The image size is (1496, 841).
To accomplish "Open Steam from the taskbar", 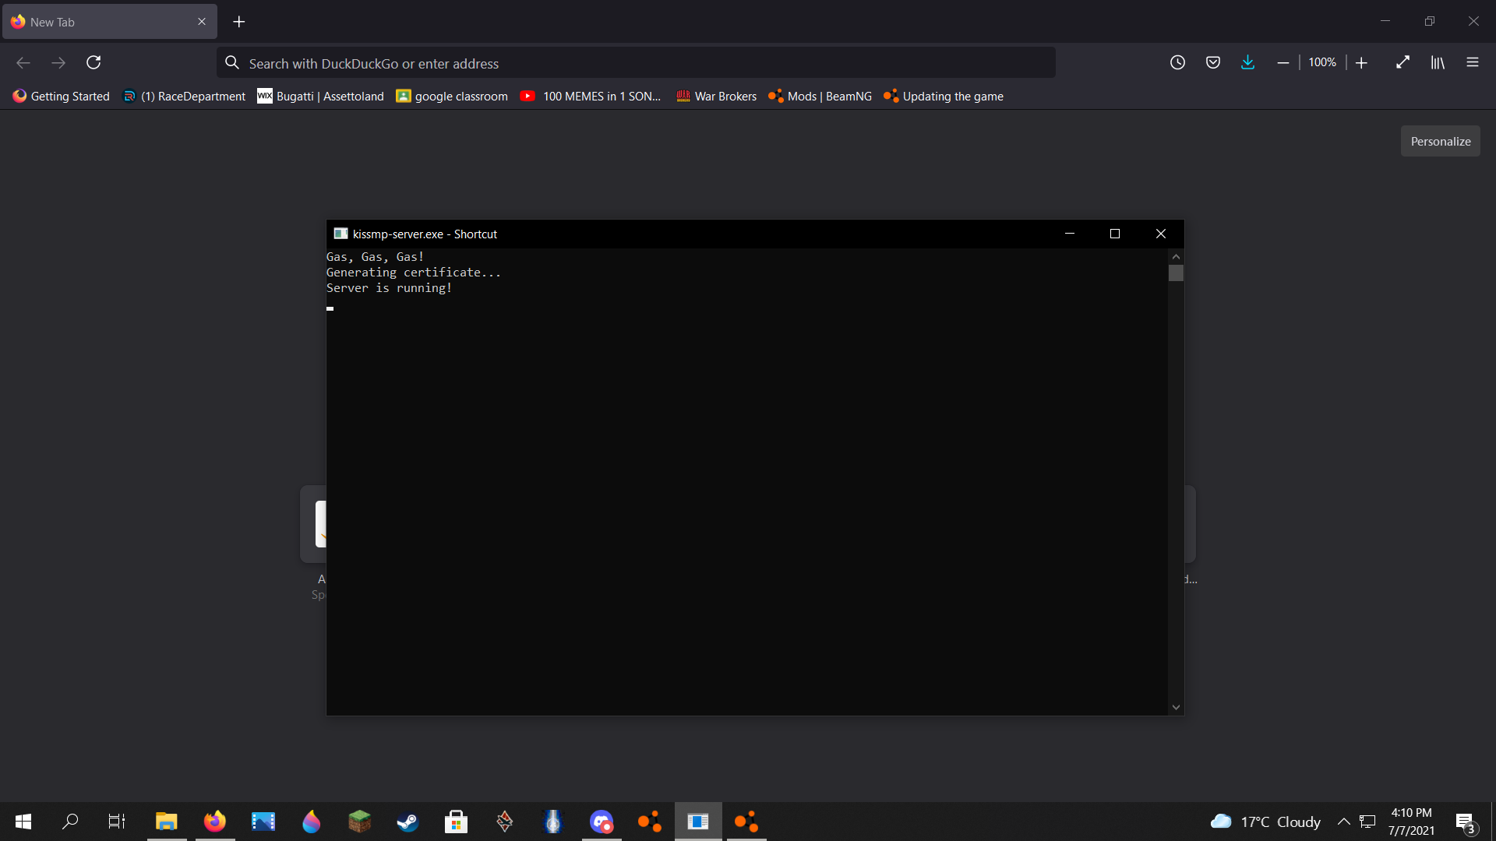I will [408, 822].
